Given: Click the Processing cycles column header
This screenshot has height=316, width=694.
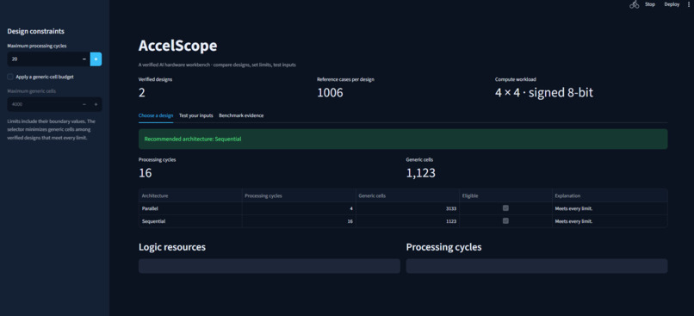Looking at the screenshot, I should pyautogui.click(x=299, y=195).
